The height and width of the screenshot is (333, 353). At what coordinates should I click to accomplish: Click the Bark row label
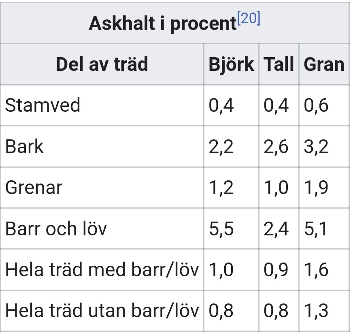pos(24,147)
